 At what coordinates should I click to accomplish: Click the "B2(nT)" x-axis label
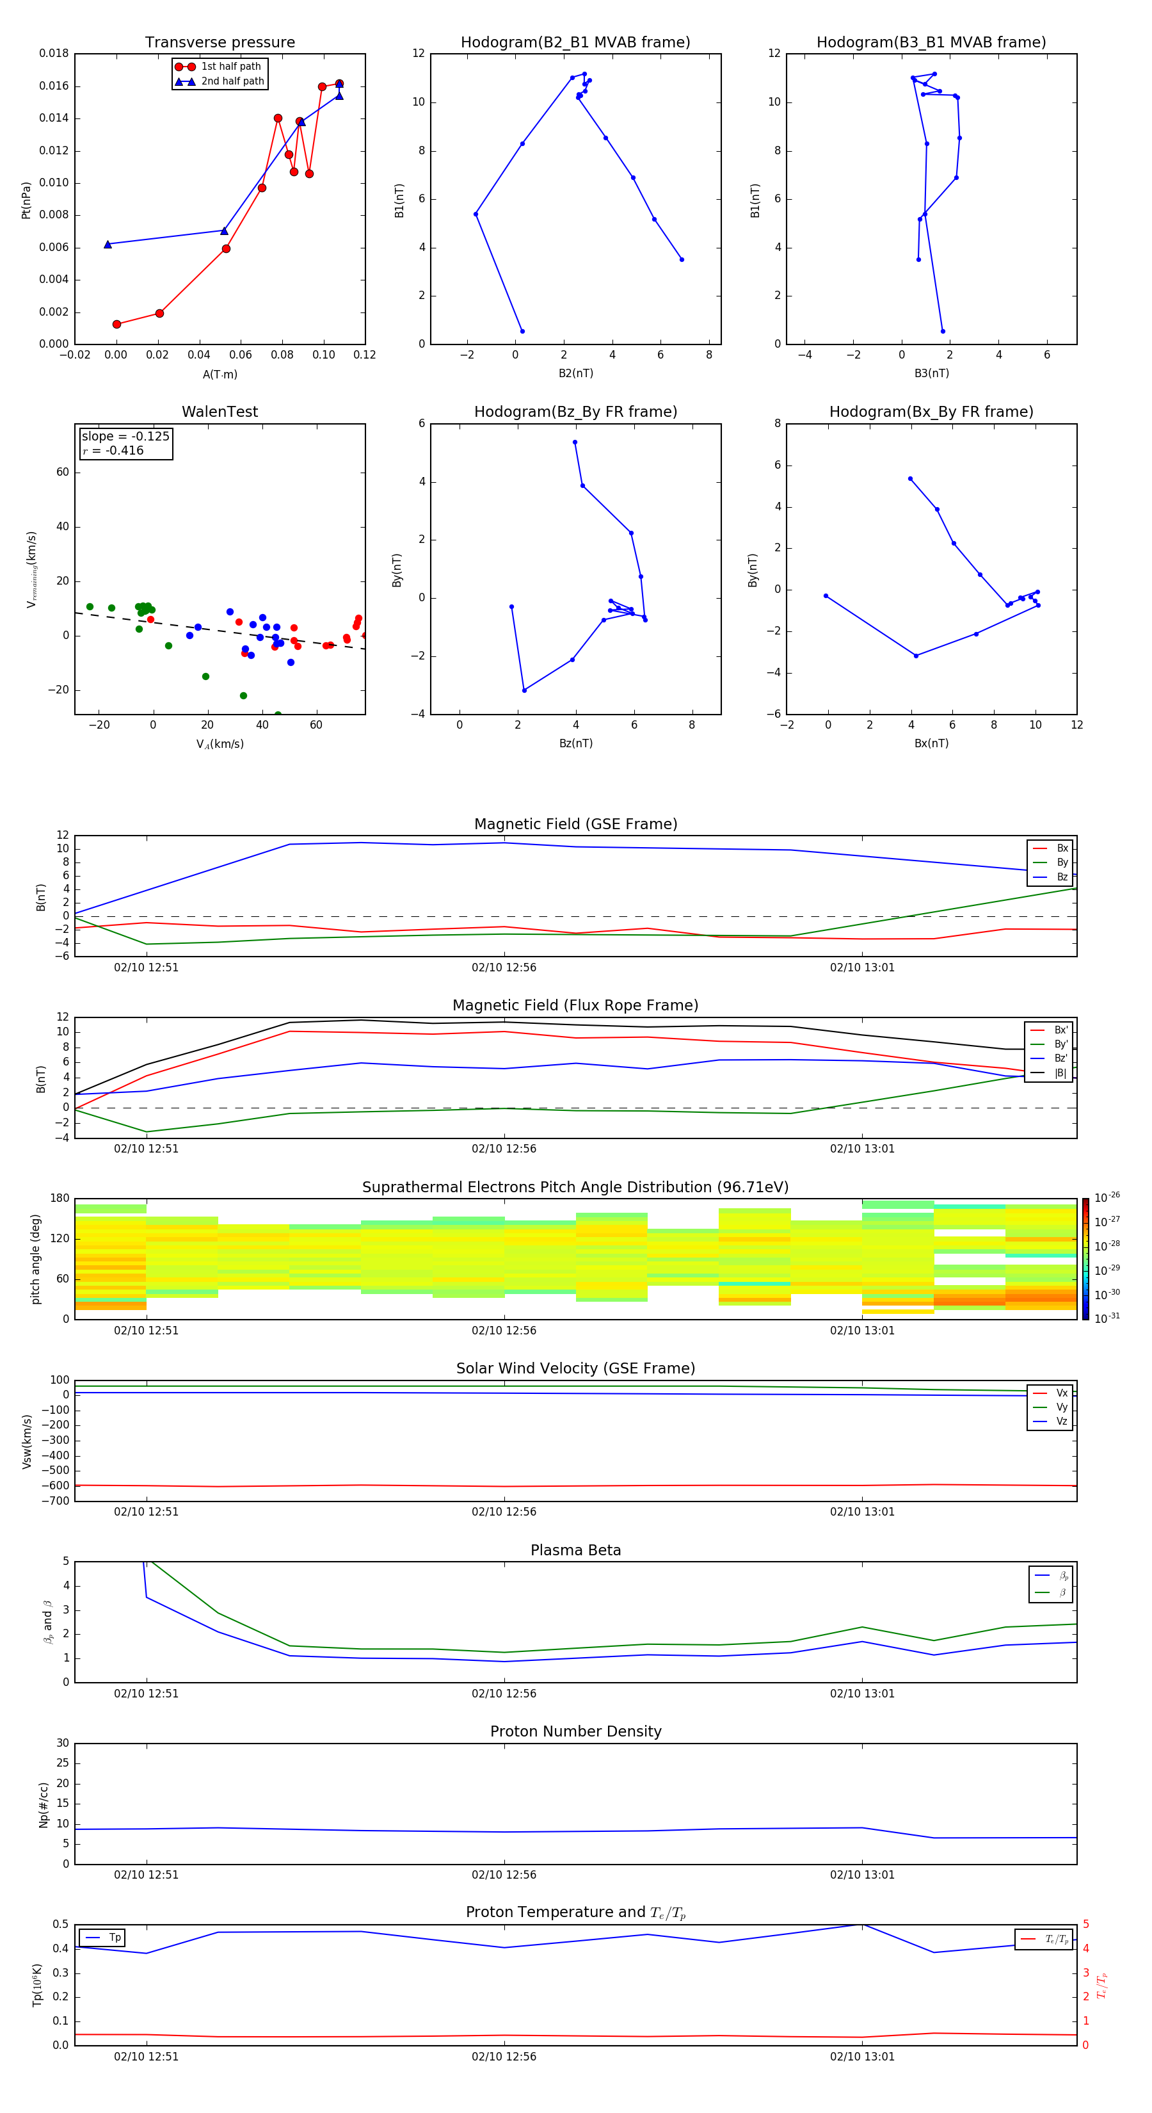[x=575, y=373]
